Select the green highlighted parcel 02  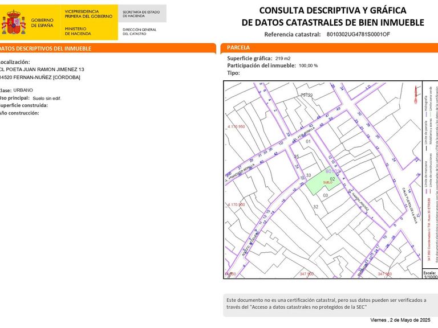click(323, 182)
